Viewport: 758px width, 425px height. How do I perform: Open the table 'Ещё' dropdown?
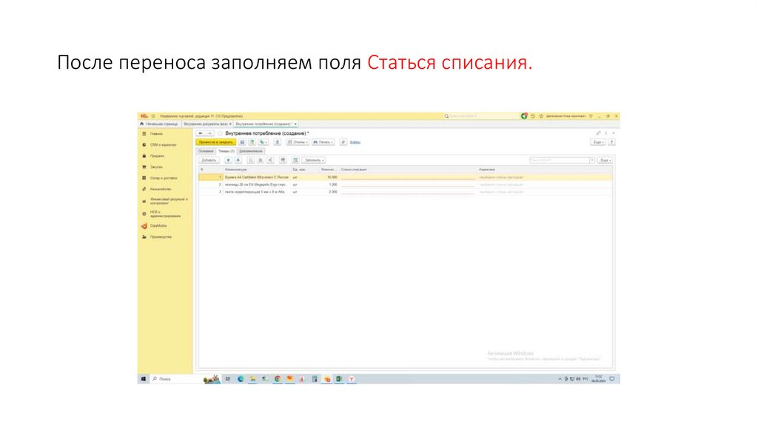(606, 160)
